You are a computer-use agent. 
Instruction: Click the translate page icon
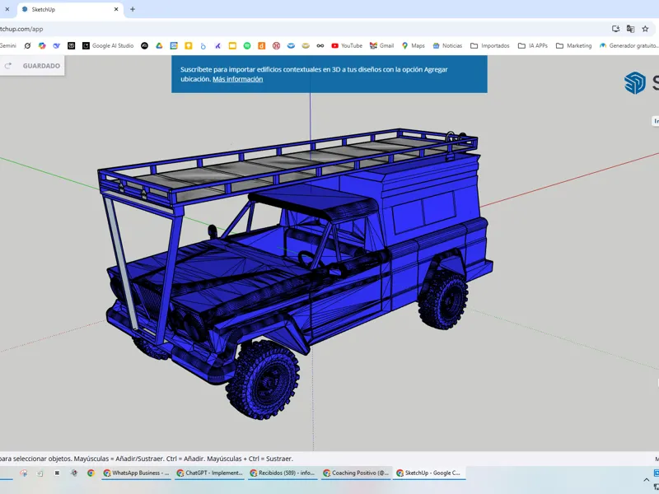(630, 29)
